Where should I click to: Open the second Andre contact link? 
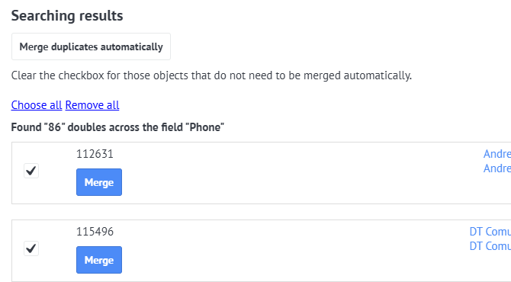click(x=497, y=168)
